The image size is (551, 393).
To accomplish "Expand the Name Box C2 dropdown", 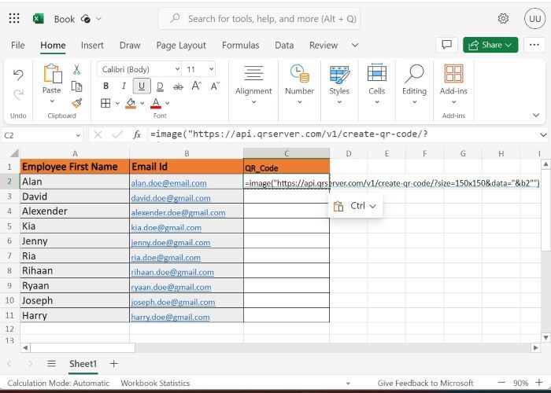I will pos(78,135).
